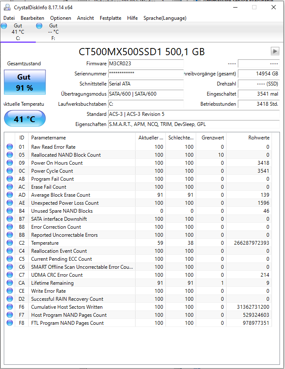The width and height of the screenshot is (285, 369).
Task: Click the Gesamtzustand label
Action: pyautogui.click(x=24, y=64)
